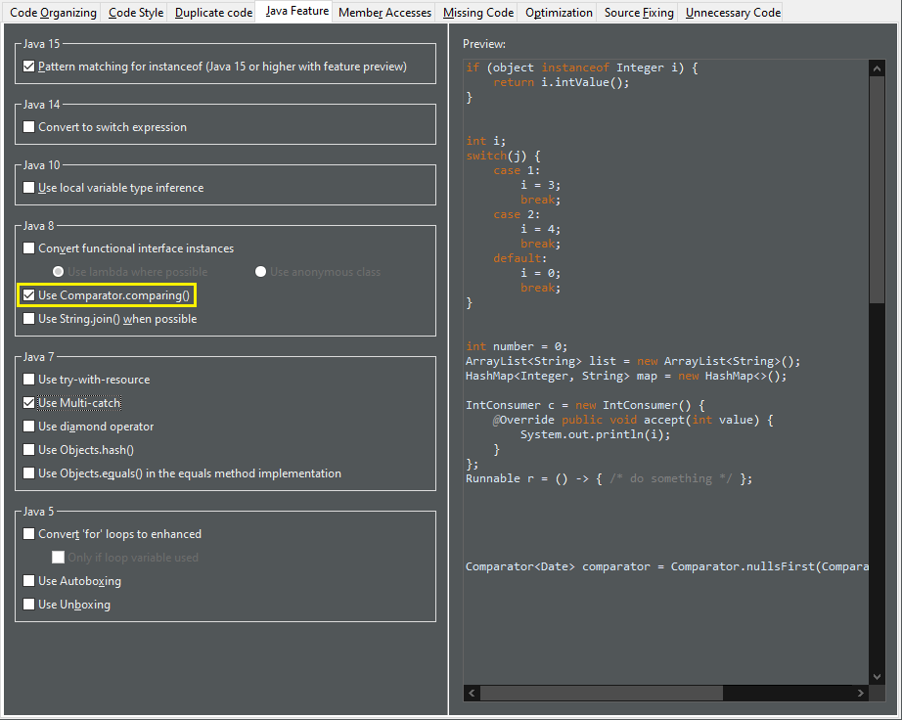
Task: Select the Duplicate code tab
Action: click(x=213, y=13)
